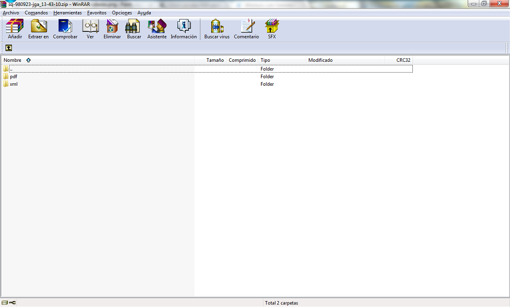Click the Buscar virus icon
Image resolution: width=510 pixels, height=307 pixels.
click(217, 29)
